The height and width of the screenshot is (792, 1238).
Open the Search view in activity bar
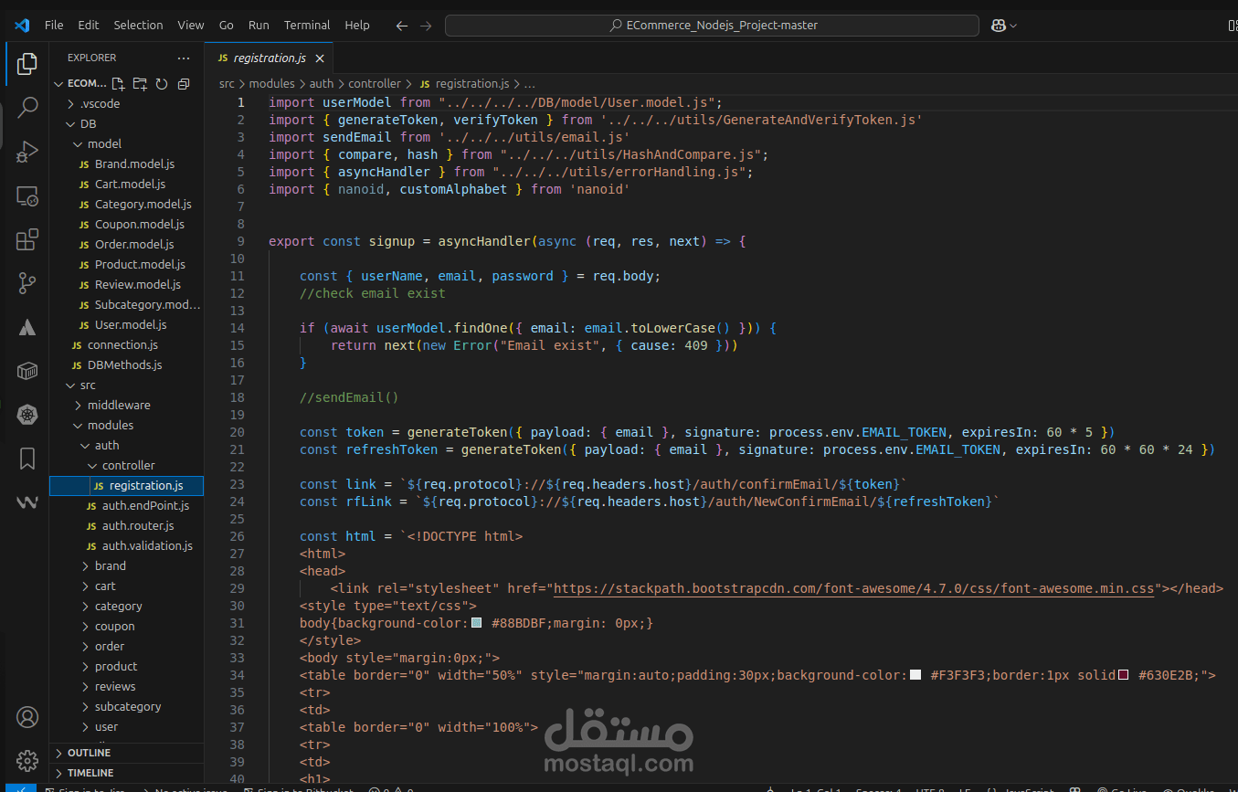[x=27, y=108]
